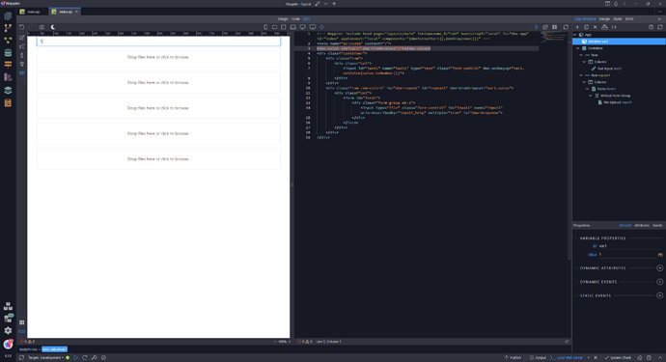This screenshot has height=362, width=666.
Task: Collapse the Row repeat1 tree node
Action: (581, 75)
